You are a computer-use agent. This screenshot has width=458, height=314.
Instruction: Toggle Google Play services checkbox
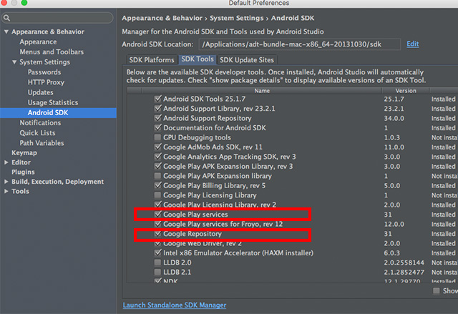coord(158,214)
